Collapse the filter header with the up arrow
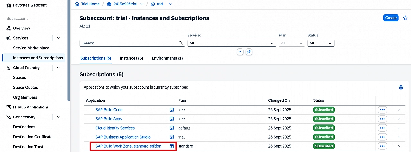Screen dimensions: 411x152 pos(240,52)
